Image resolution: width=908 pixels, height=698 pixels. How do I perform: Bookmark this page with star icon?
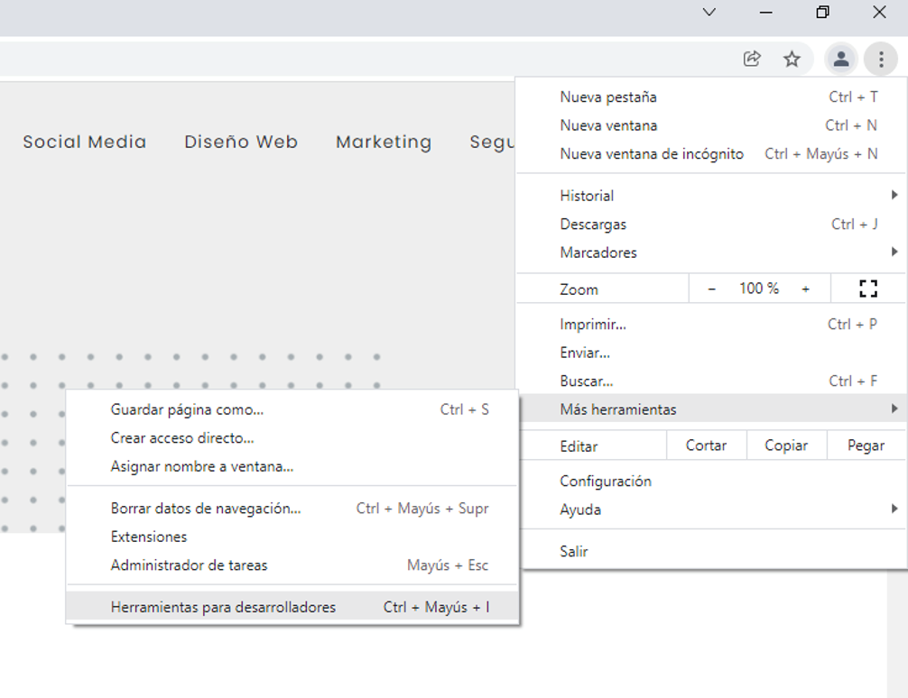tap(792, 60)
